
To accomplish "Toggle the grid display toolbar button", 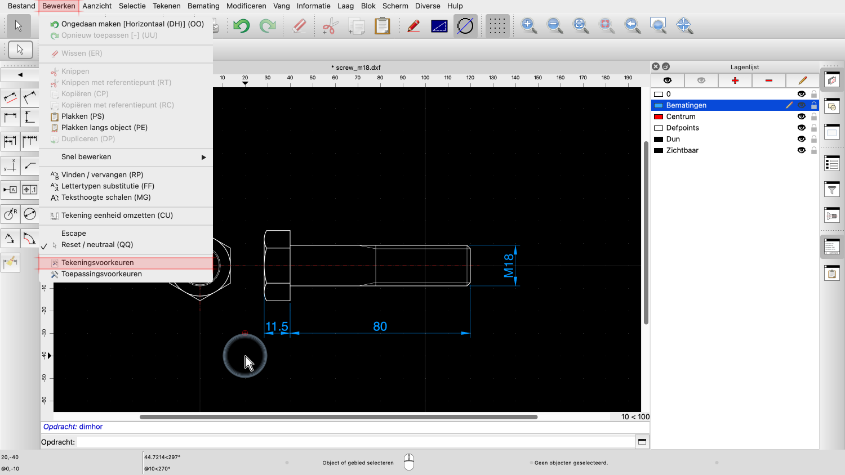I will (x=496, y=26).
